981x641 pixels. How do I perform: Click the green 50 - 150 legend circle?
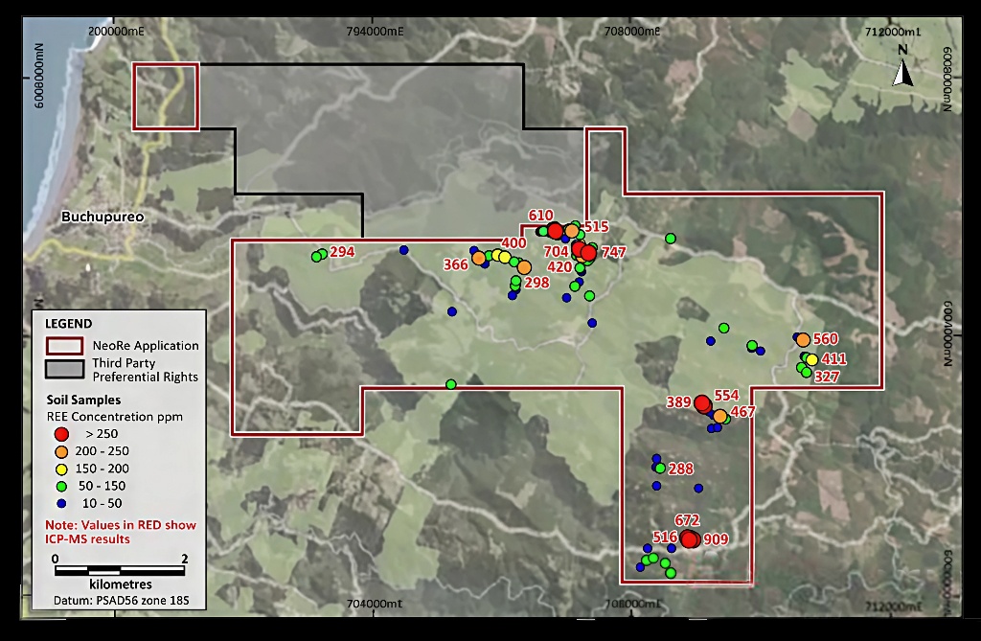(61, 486)
